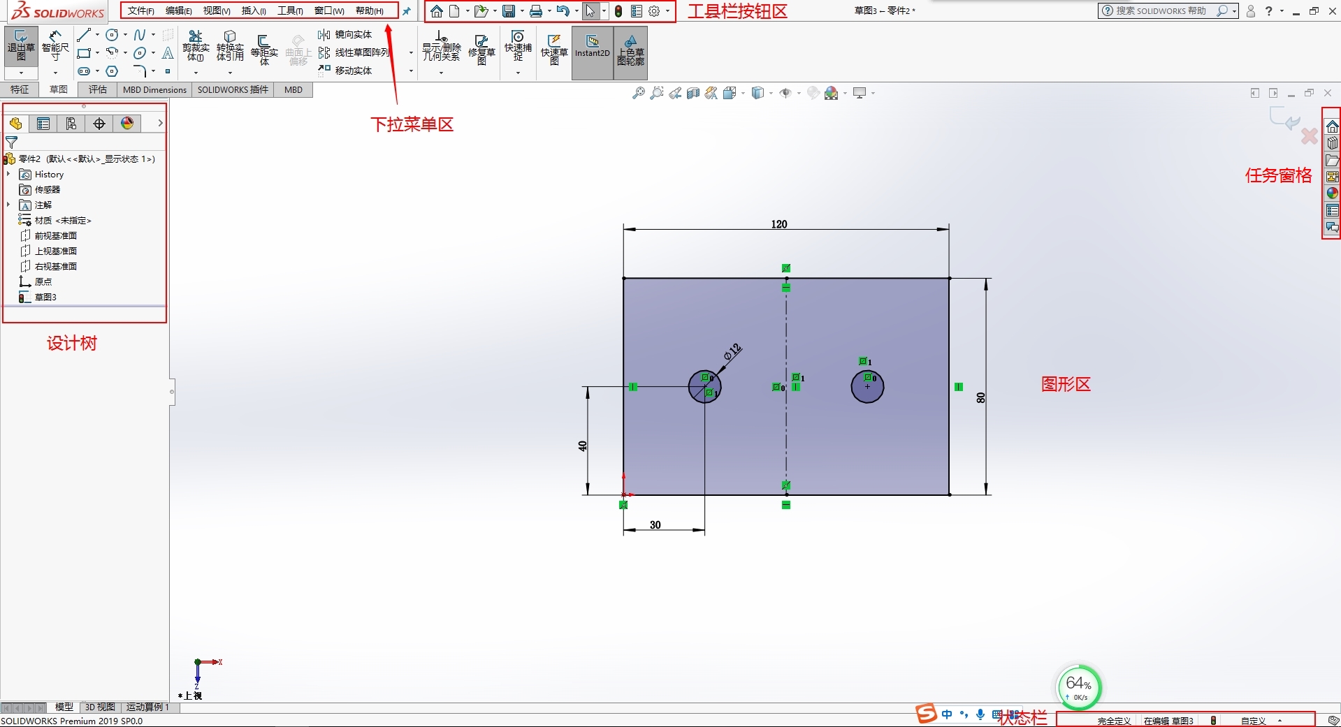Viewport: 1341px width, 727px height.
Task: Switch to the 运动算例 1 bottom tab
Action: click(147, 707)
